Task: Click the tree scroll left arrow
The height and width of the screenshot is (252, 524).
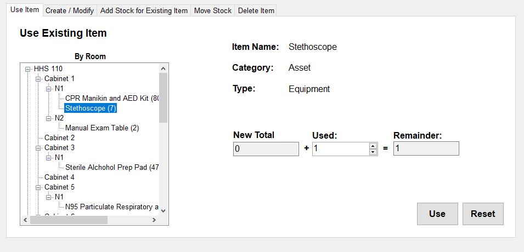Action: 25,220
